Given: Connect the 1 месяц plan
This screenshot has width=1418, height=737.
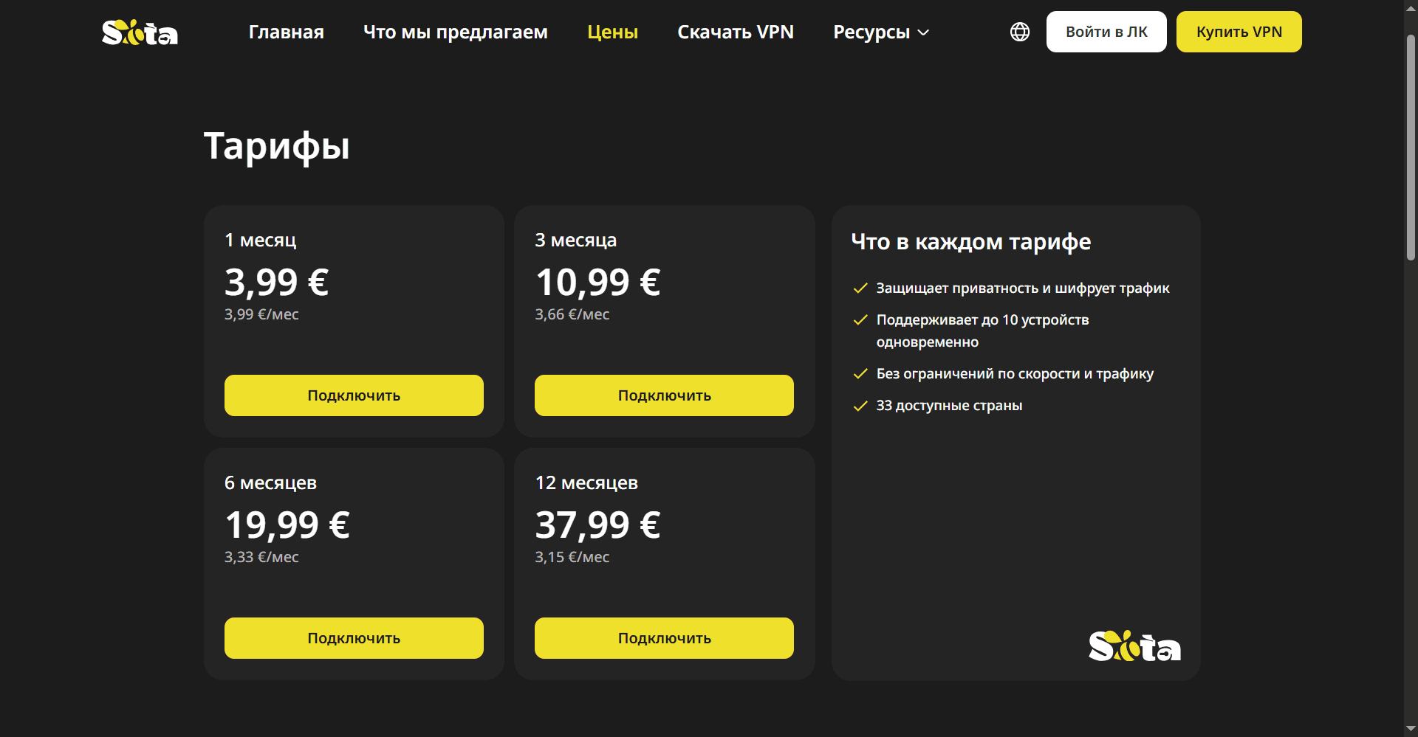Looking at the screenshot, I should tap(354, 395).
